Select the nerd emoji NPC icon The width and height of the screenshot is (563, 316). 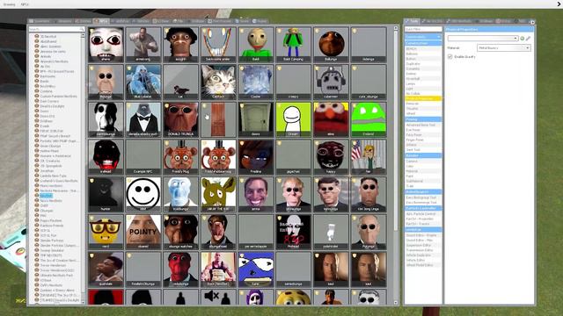(x=106, y=232)
